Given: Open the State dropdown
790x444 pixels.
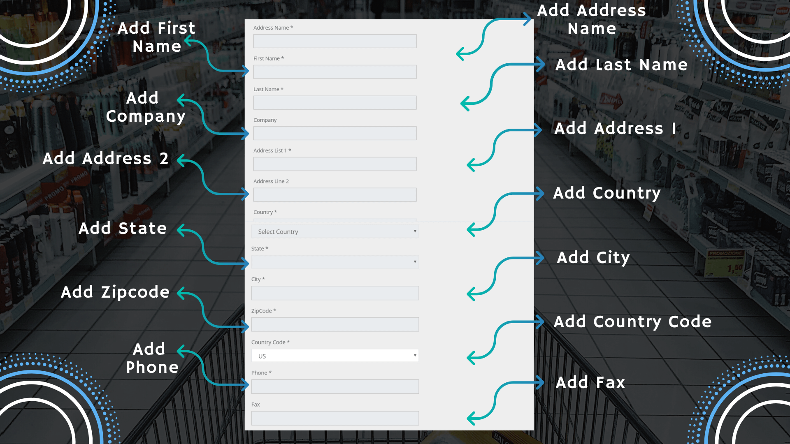Looking at the screenshot, I should [335, 262].
